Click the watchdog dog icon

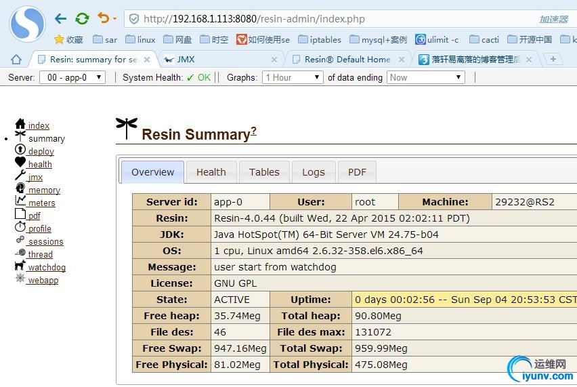click(20, 265)
